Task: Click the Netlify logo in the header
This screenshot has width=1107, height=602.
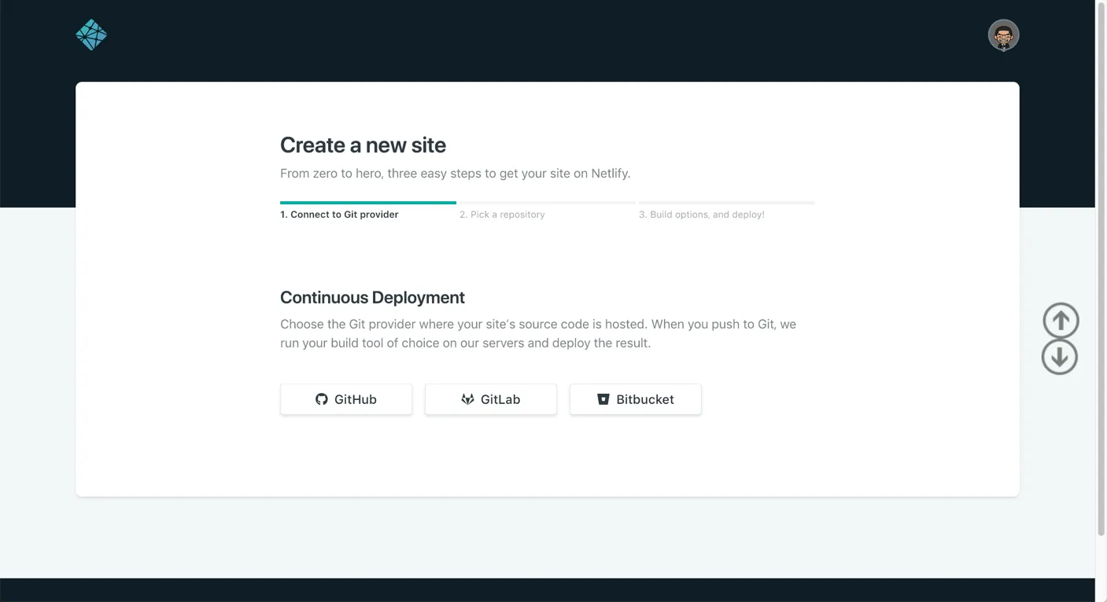Action: (x=91, y=35)
